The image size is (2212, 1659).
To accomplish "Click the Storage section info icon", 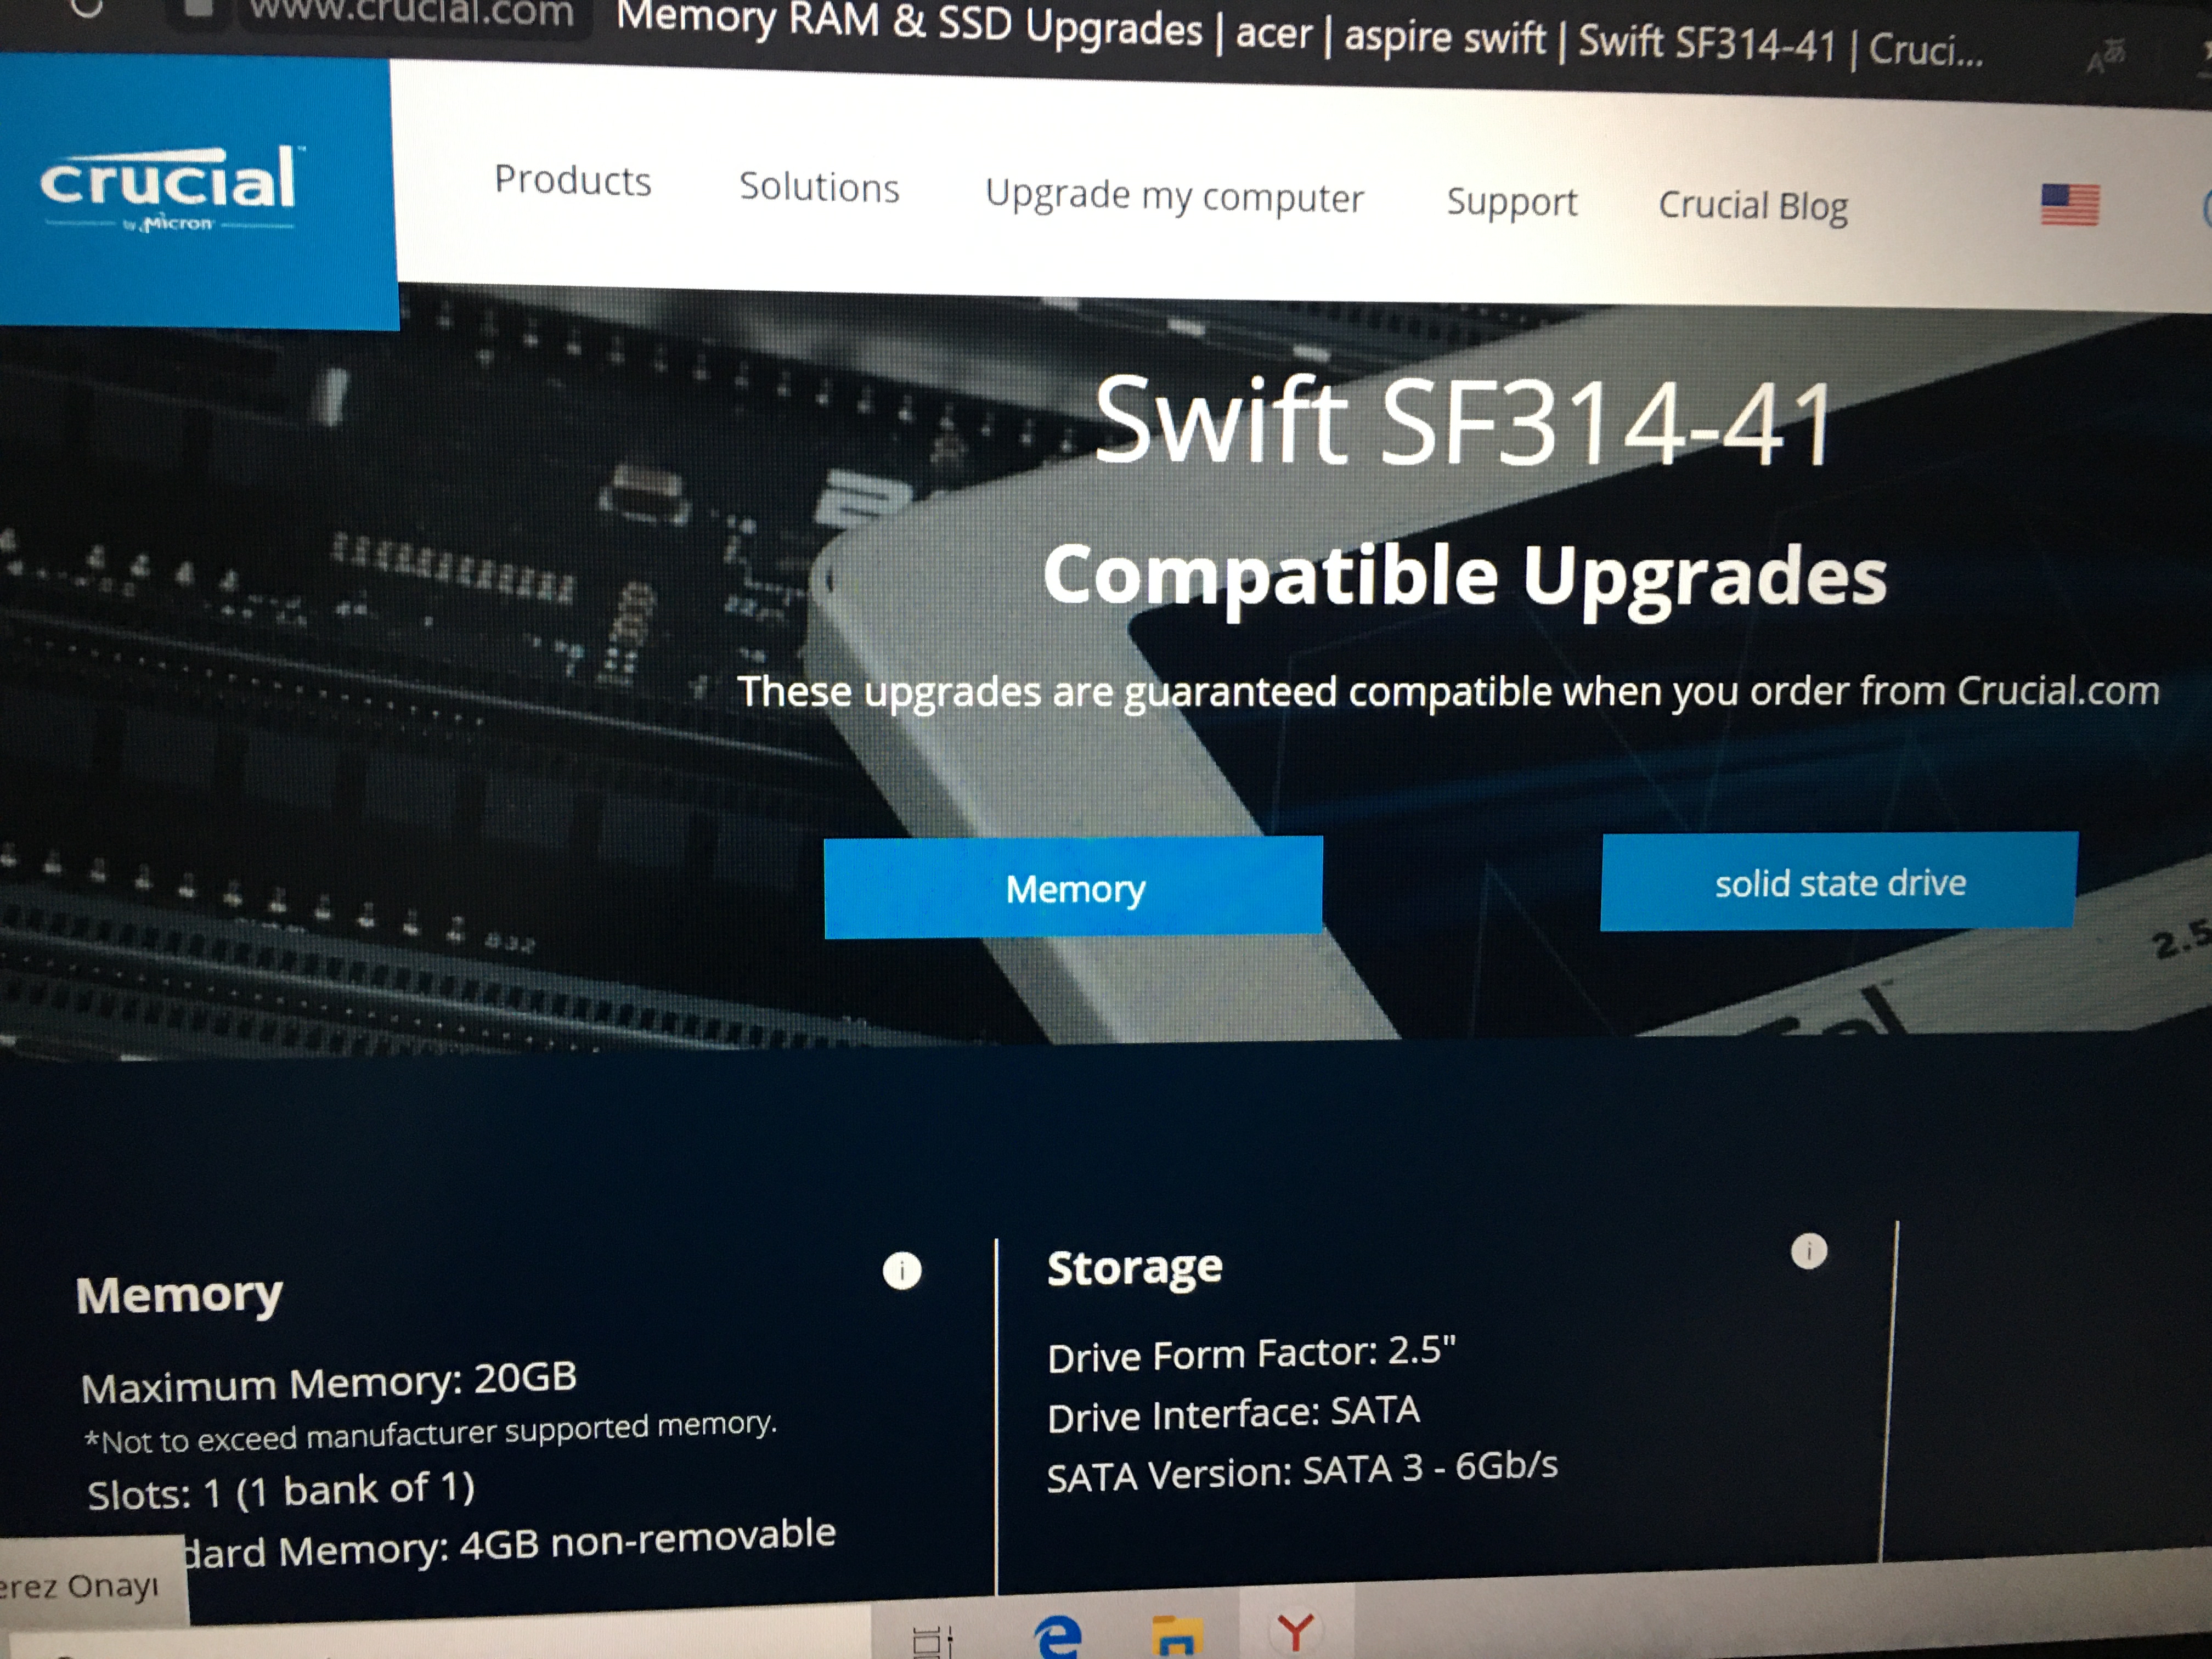I will coord(1809,1251).
